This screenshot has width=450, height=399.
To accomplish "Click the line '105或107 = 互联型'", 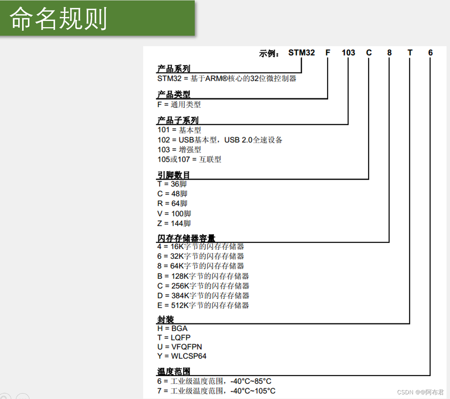I will 189,159.
